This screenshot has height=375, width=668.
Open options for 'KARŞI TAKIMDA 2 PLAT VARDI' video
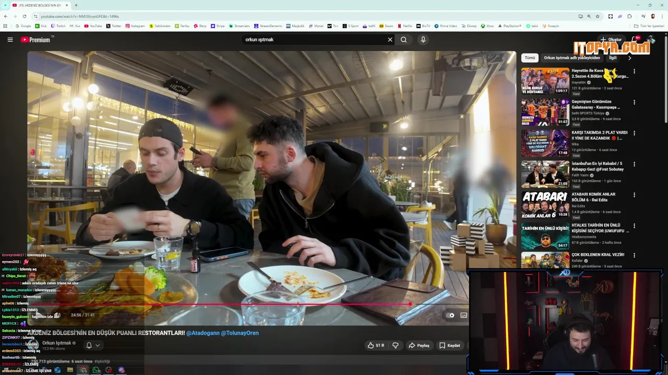[634, 133]
